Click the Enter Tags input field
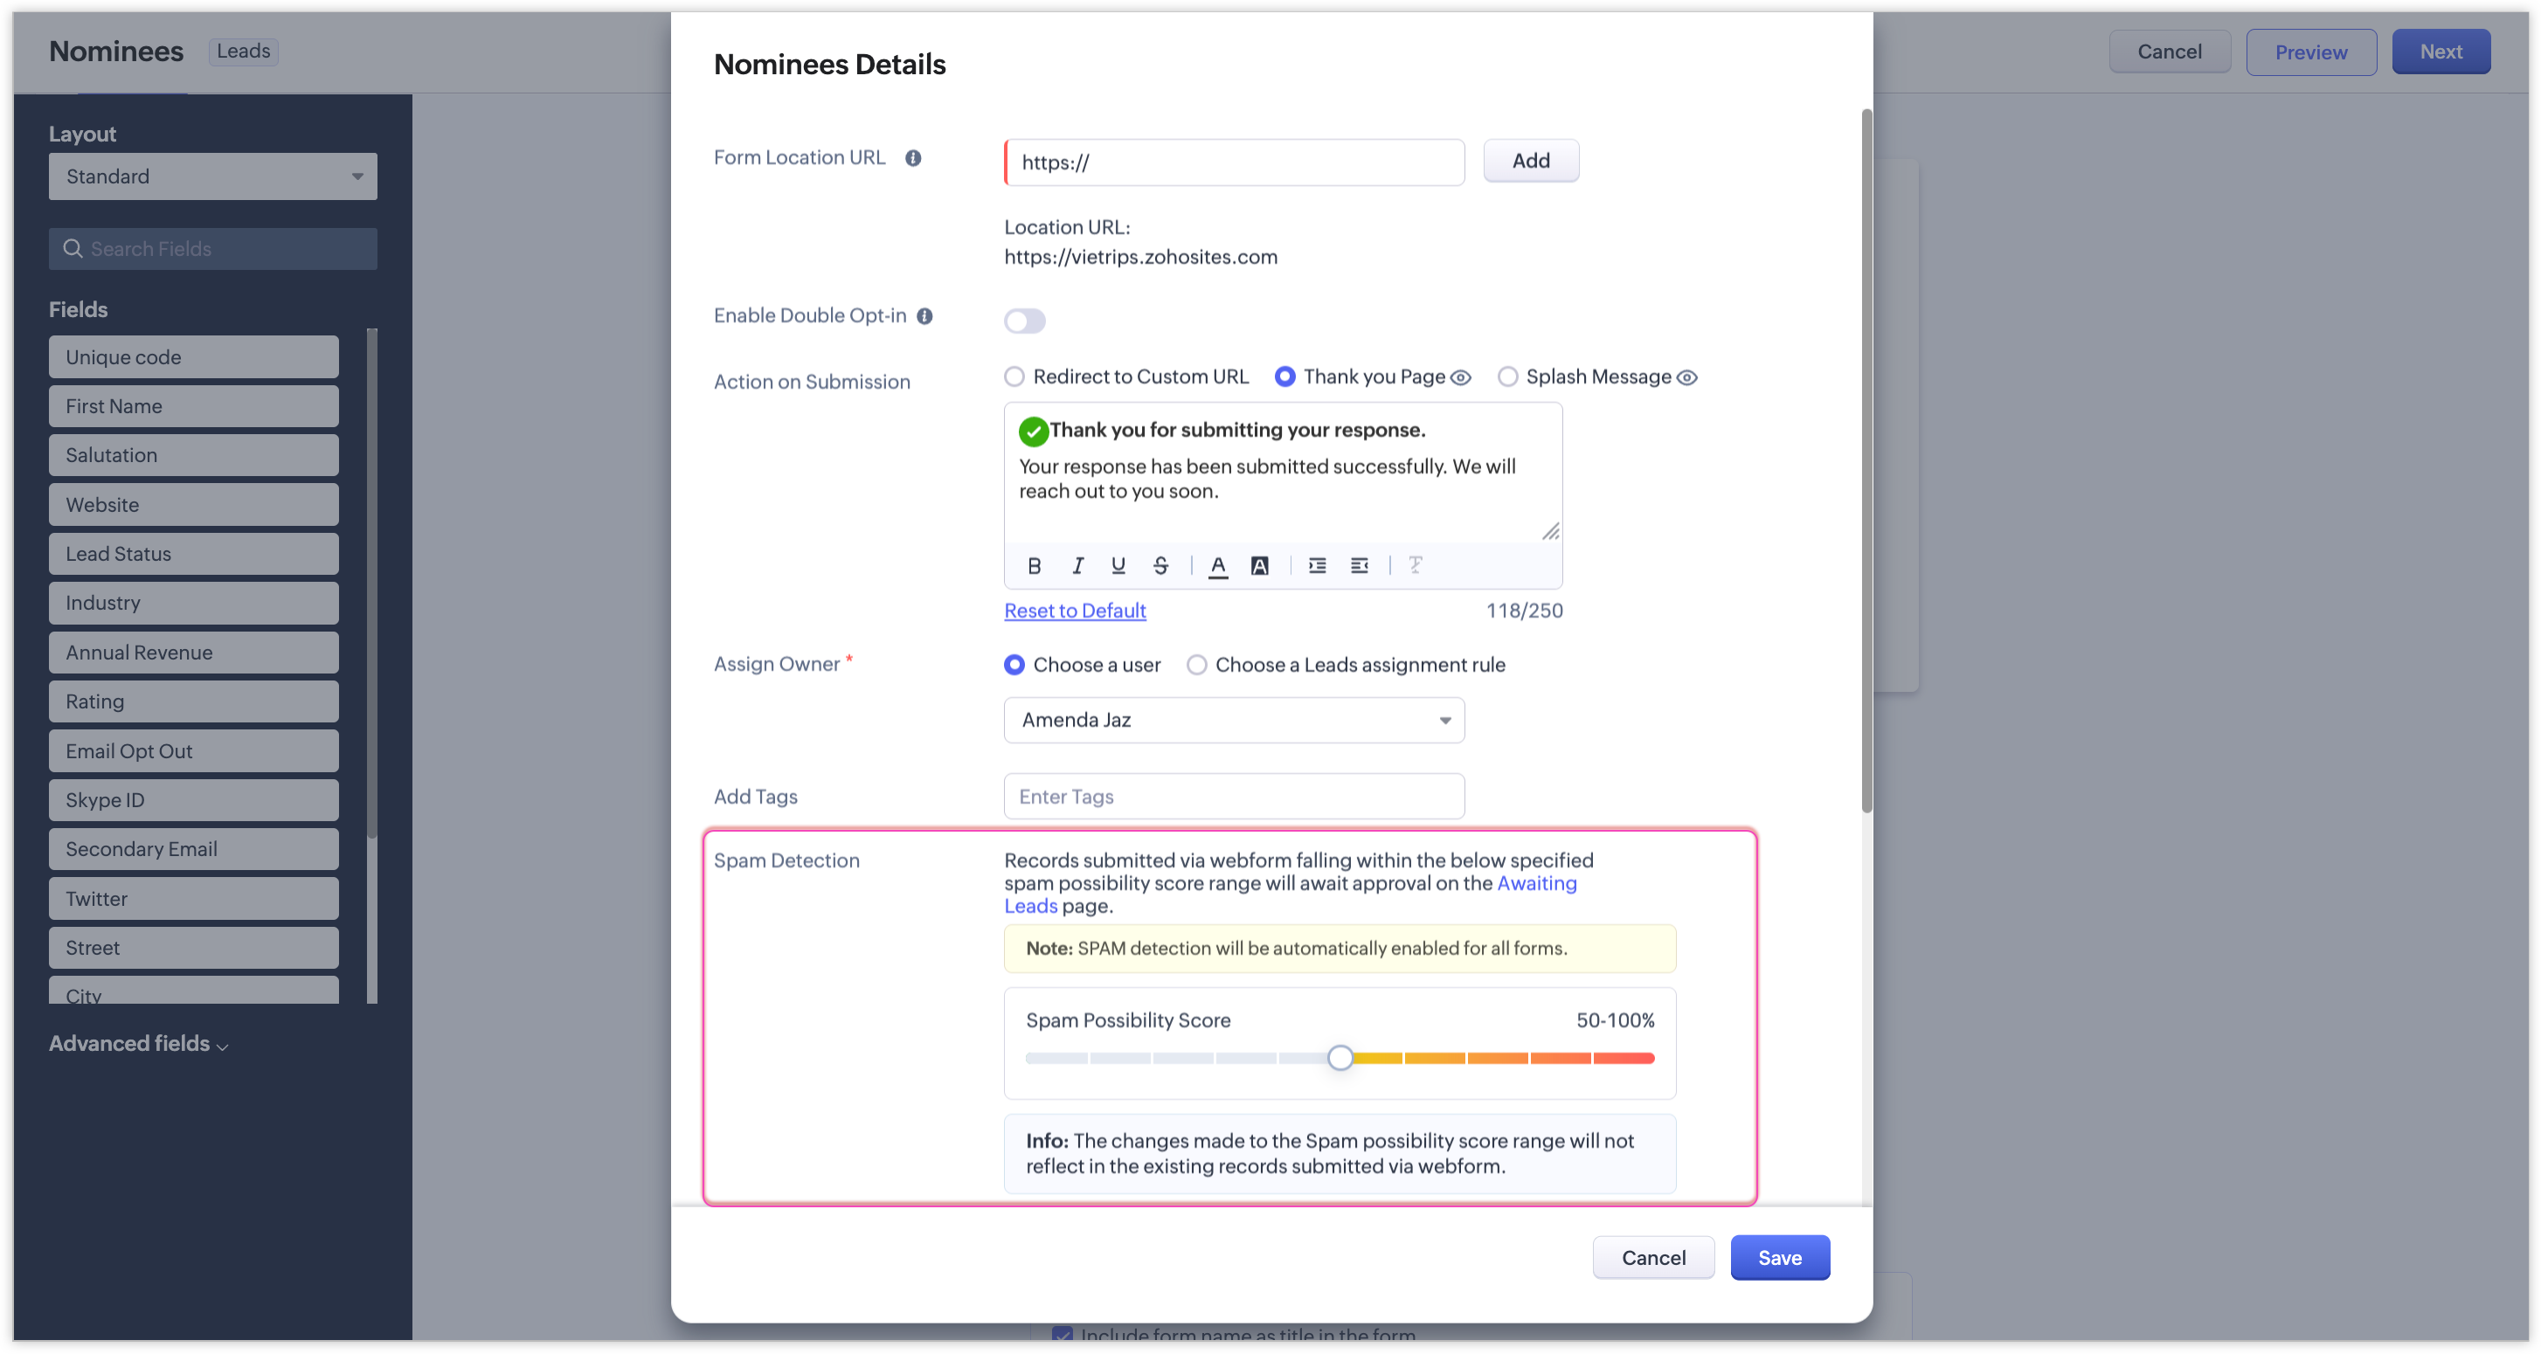 1233,796
